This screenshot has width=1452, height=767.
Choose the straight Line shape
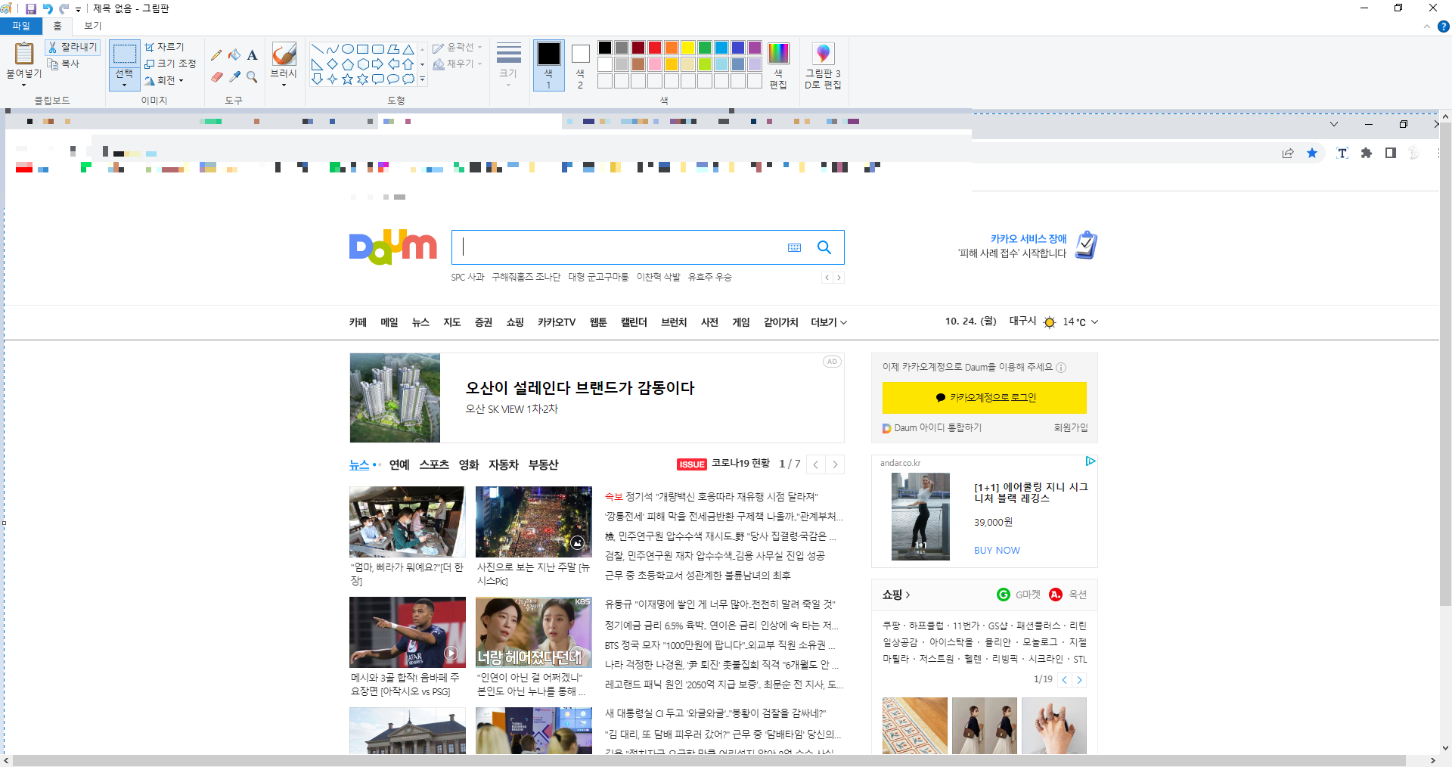point(317,49)
